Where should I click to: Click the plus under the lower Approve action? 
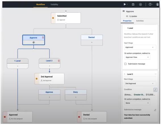(49, 97)
